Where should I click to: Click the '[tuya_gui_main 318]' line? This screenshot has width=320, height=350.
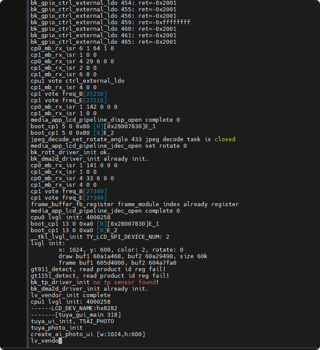tap(76, 314)
